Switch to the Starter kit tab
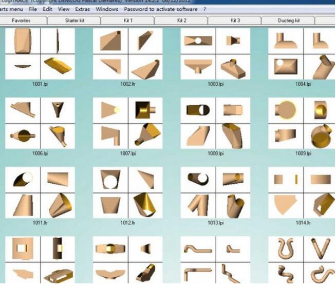Screen dimensions: 336x288 pos(74,21)
